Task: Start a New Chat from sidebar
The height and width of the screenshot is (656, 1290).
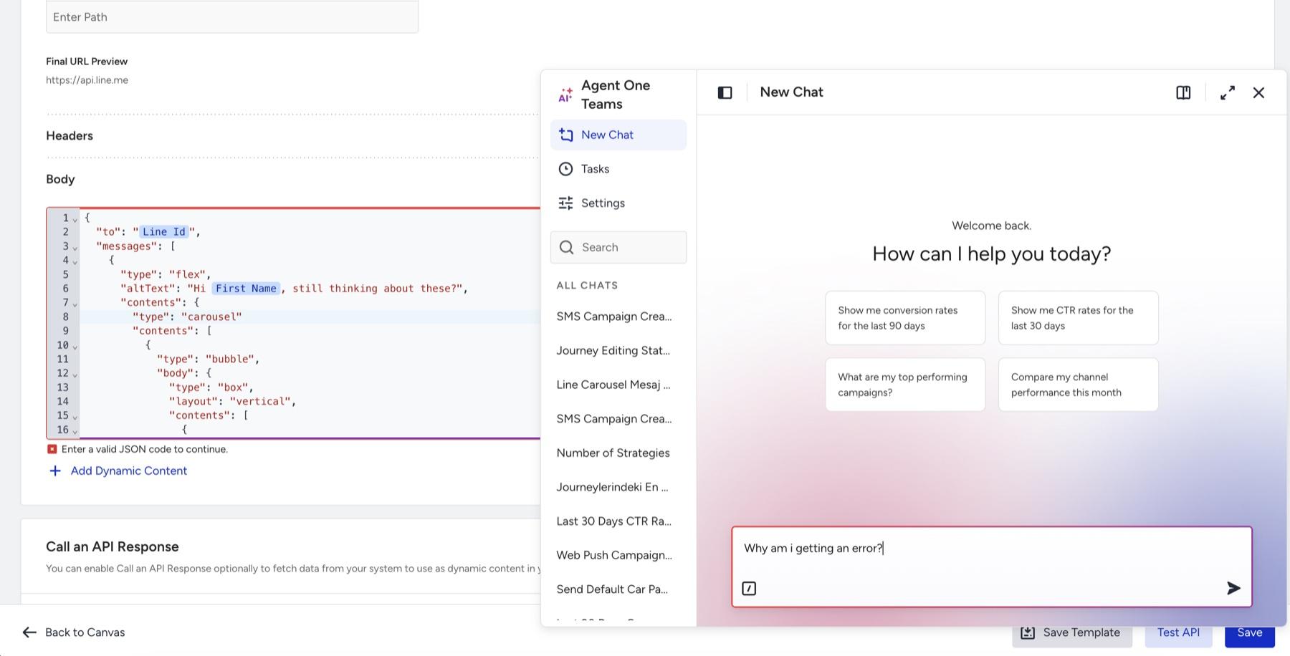Action: 618,135
